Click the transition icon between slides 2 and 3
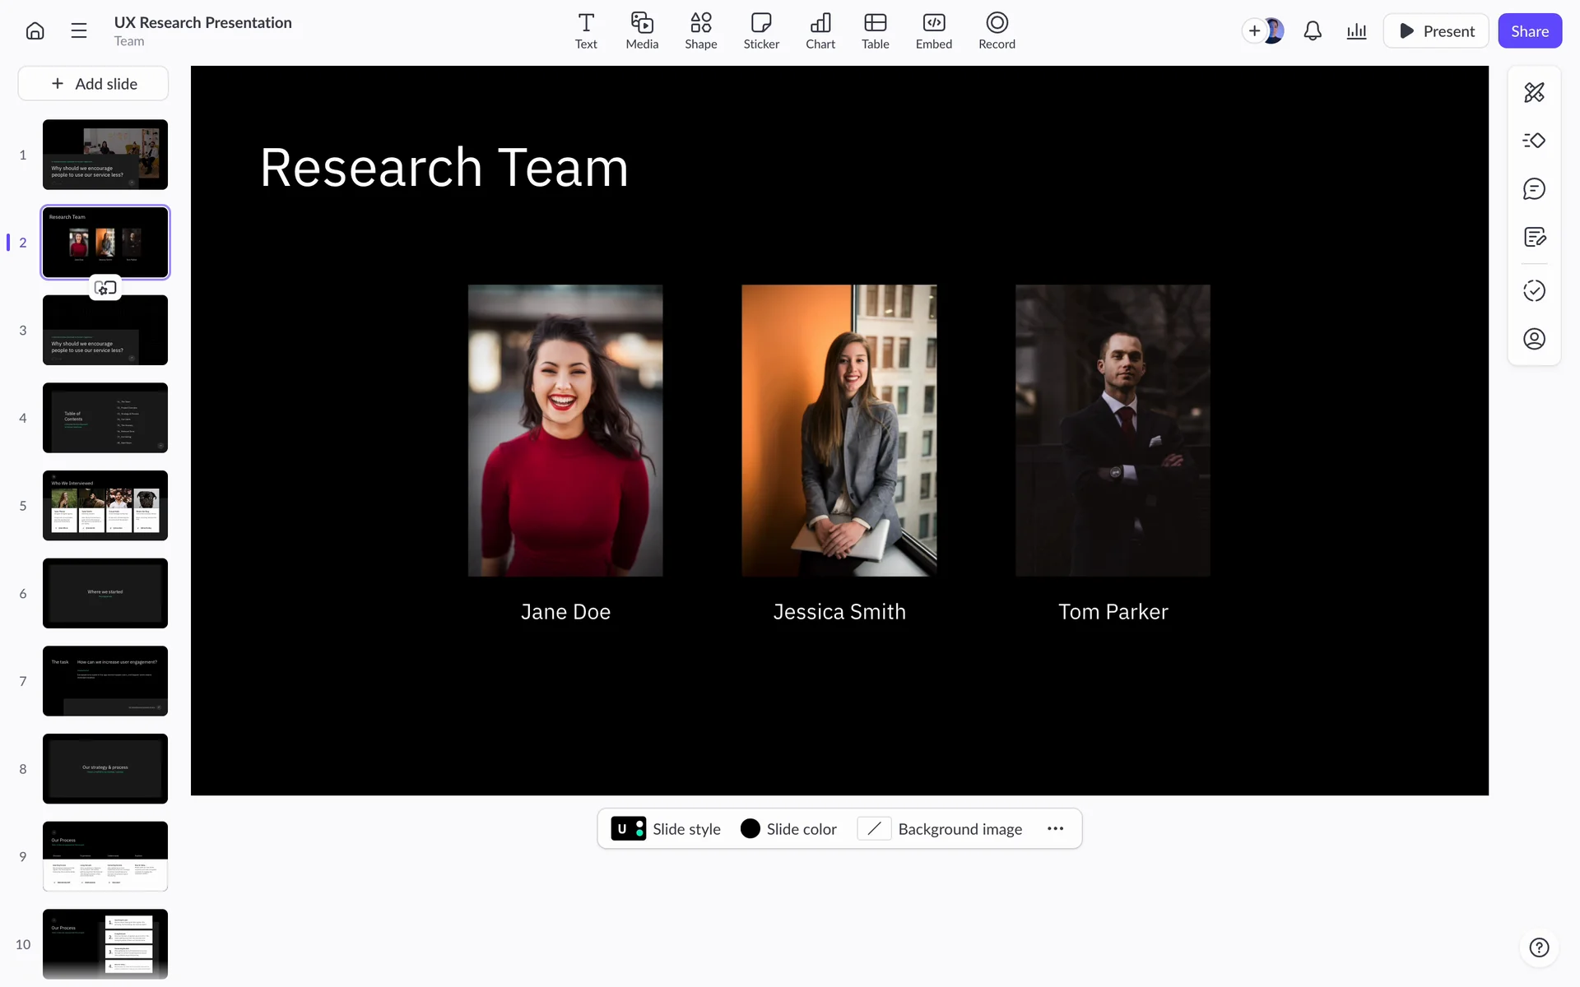 105,288
